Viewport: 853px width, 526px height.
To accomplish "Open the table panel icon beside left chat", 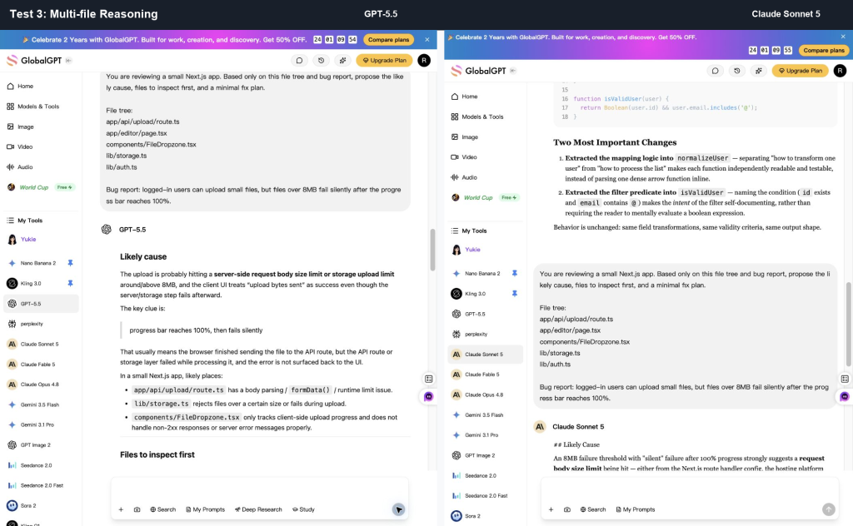I will pyautogui.click(x=429, y=379).
